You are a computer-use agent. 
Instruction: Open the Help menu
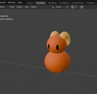point(20,3)
